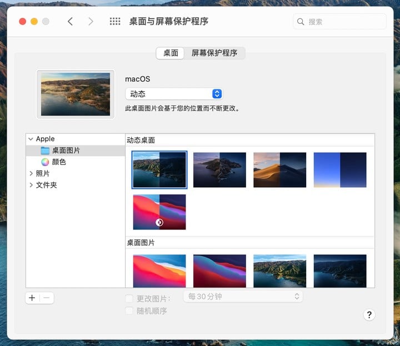The image size is (400, 346).
Task: Click the plus button to add folder
Action: [x=32, y=298]
